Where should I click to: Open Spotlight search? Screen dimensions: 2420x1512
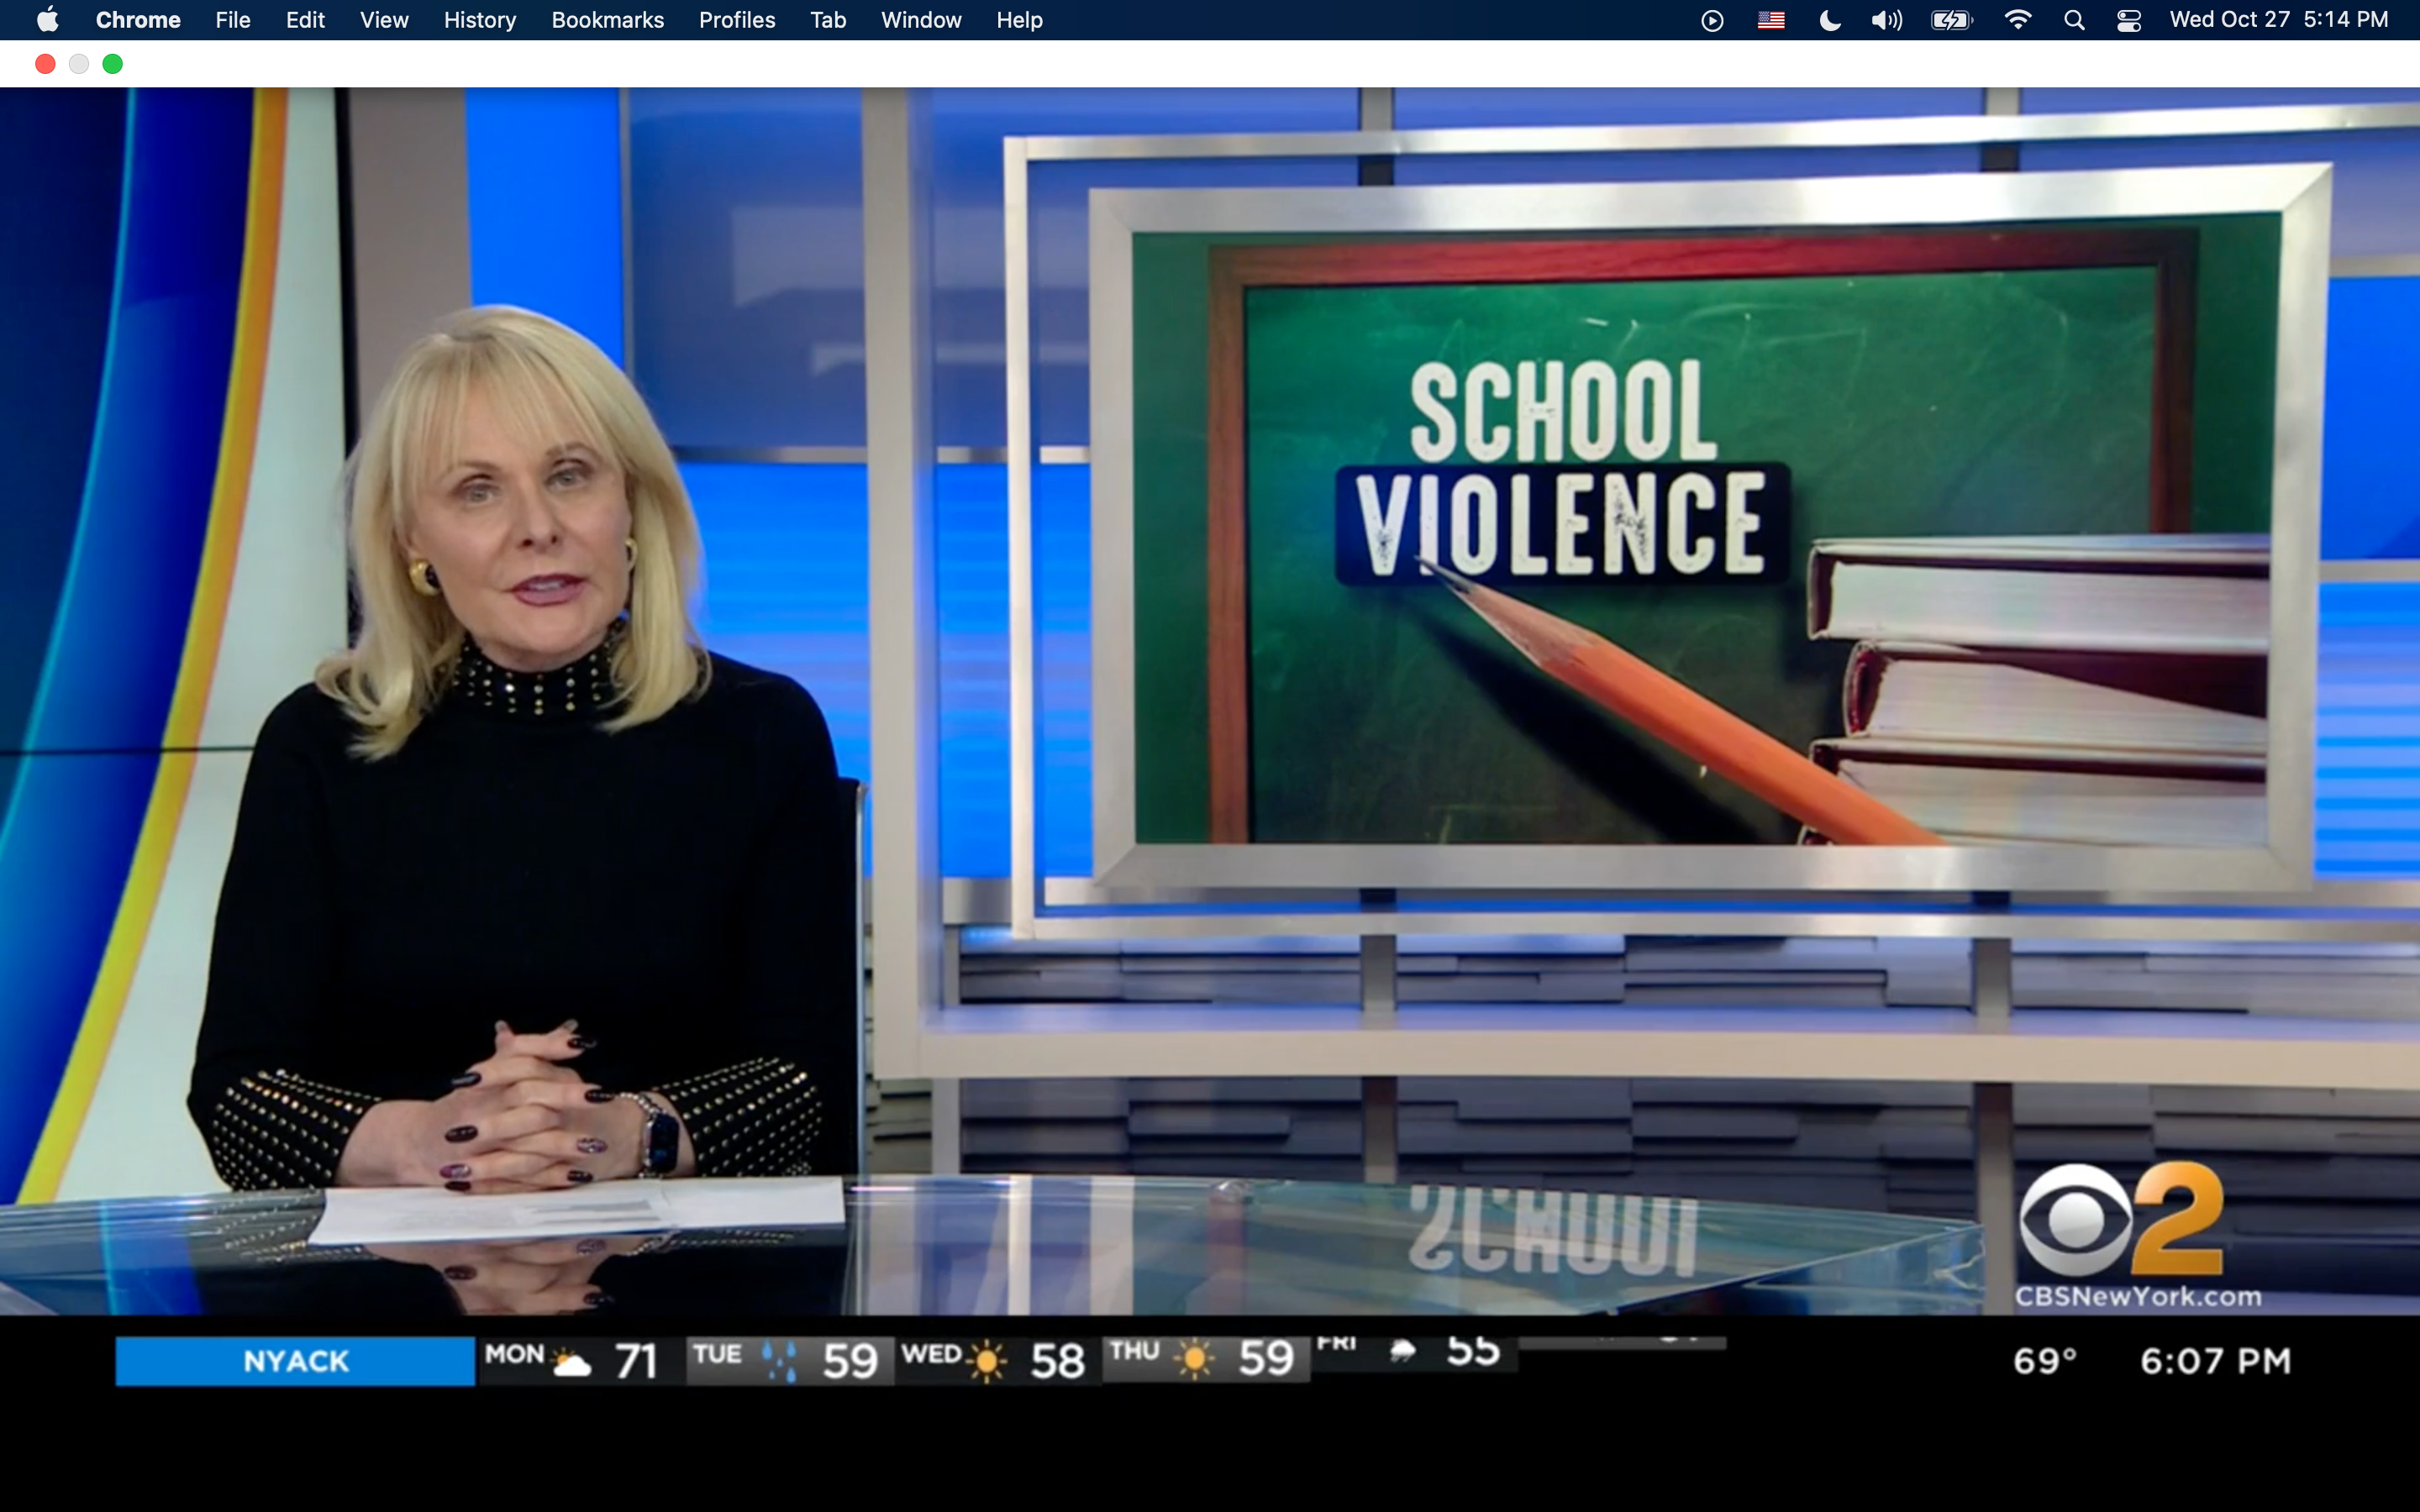pyautogui.click(x=2074, y=20)
